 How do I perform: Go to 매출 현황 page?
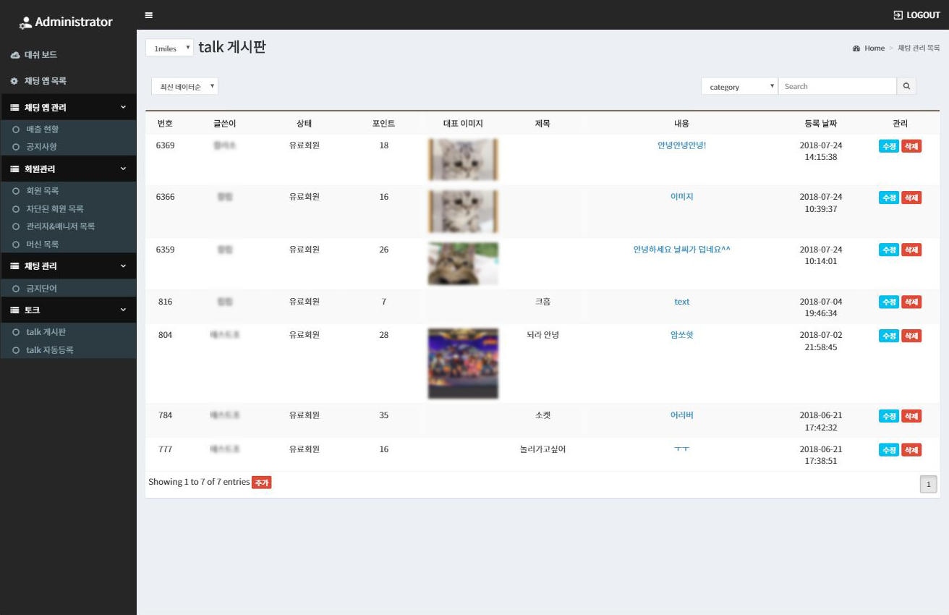pyautogui.click(x=43, y=129)
